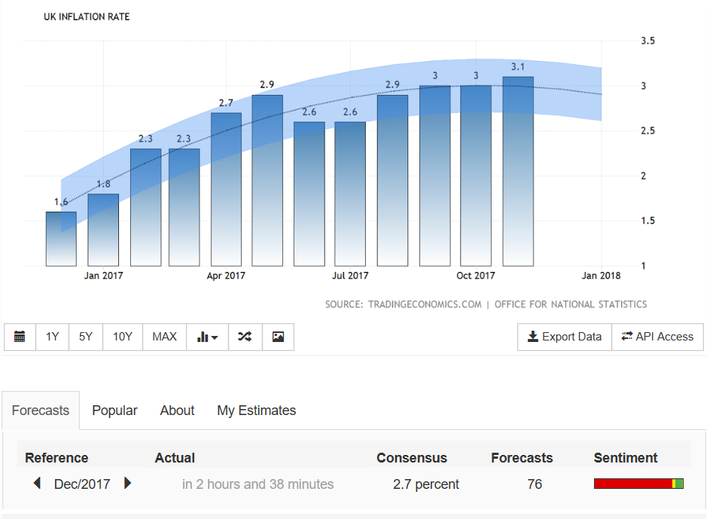Click the Dec/2017 reference value
Viewport: 716px width, 519px height.
[x=82, y=484]
